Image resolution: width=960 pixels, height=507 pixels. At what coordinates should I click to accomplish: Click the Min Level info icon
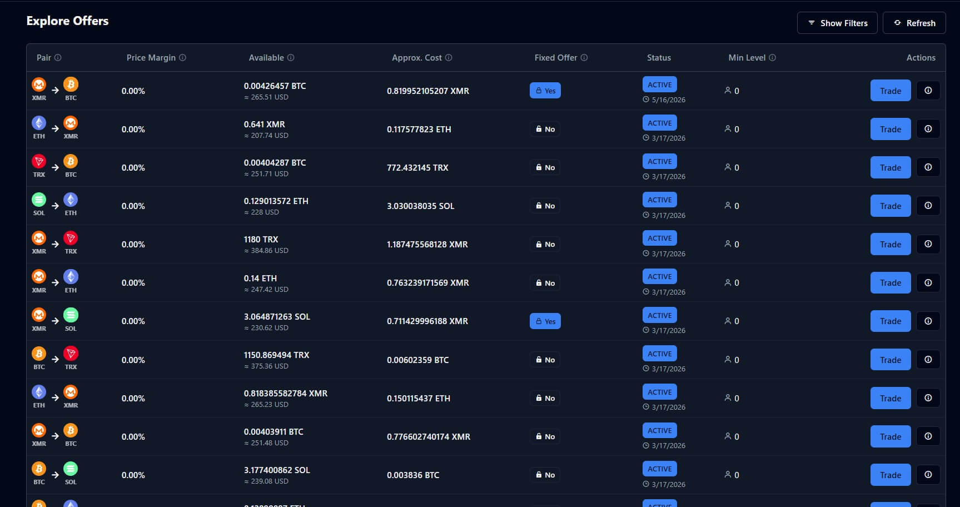(773, 58)
